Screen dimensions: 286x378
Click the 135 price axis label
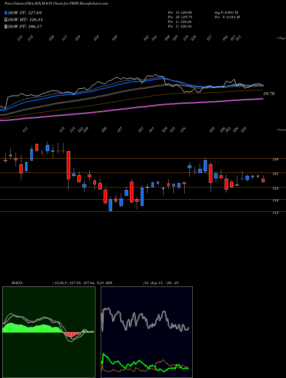point(276,159)
